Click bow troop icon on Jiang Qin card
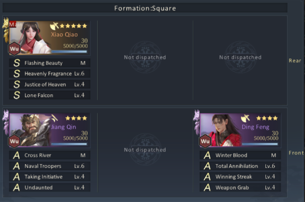This screenshot has width=305, height=202. click(x=54, y=118)
